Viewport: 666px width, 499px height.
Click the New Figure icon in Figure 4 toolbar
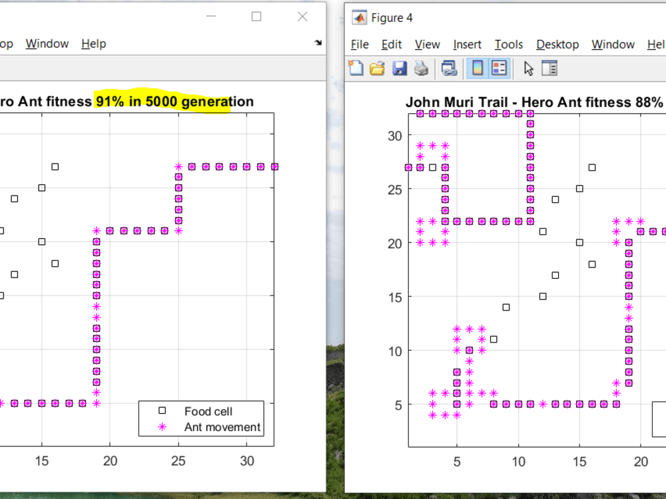click(356, 68)
